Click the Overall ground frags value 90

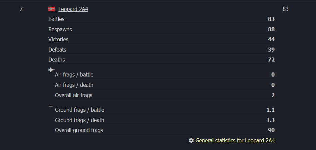tap(271, 130)
